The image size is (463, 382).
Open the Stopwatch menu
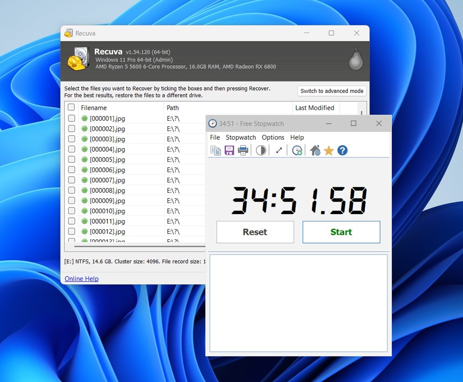pyautogui.click(x=241, y=137)
